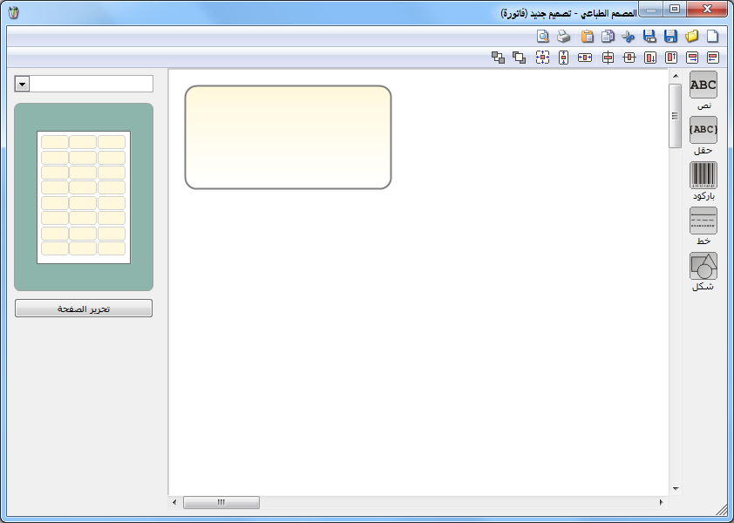
Task: Send object to back icon
Action: pyautogui.click(x=498, y=58)
